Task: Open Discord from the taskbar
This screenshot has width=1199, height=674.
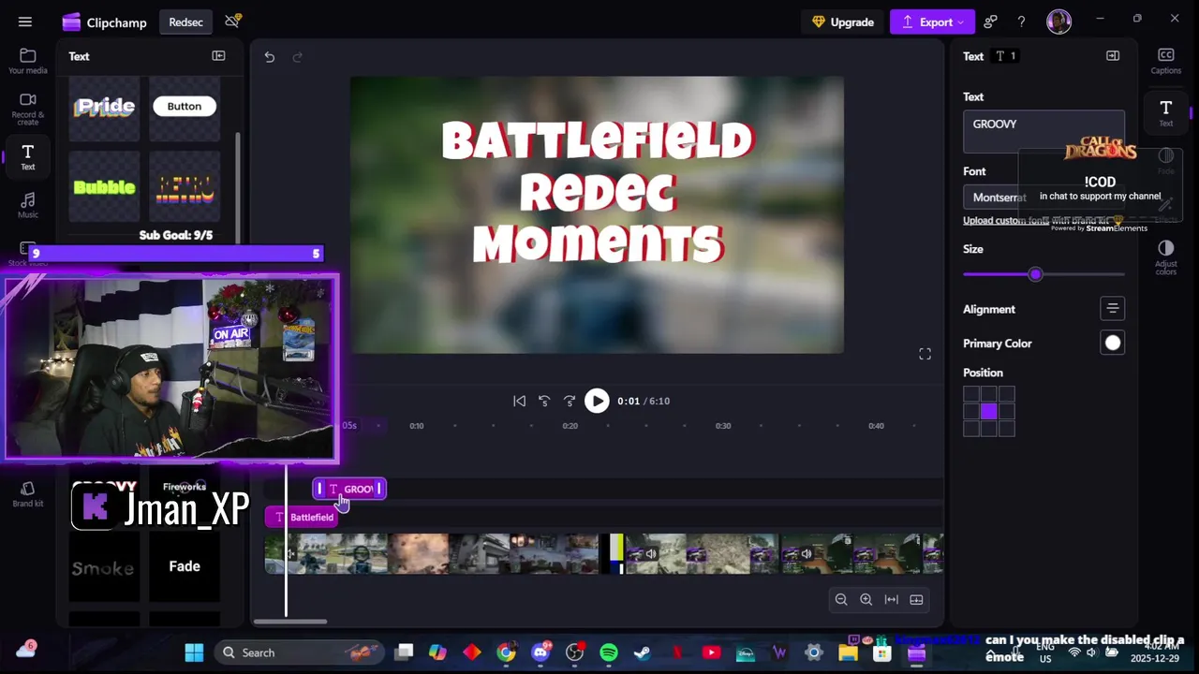Action: [540, 652]
